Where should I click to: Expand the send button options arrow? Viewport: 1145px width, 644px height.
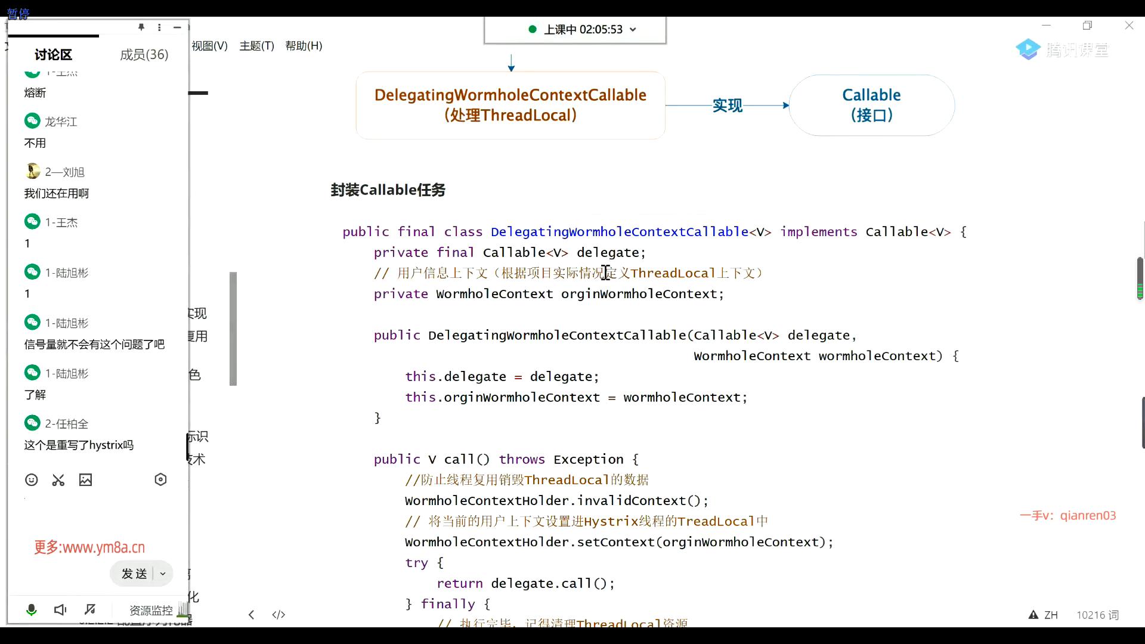[x=163, y=574]
